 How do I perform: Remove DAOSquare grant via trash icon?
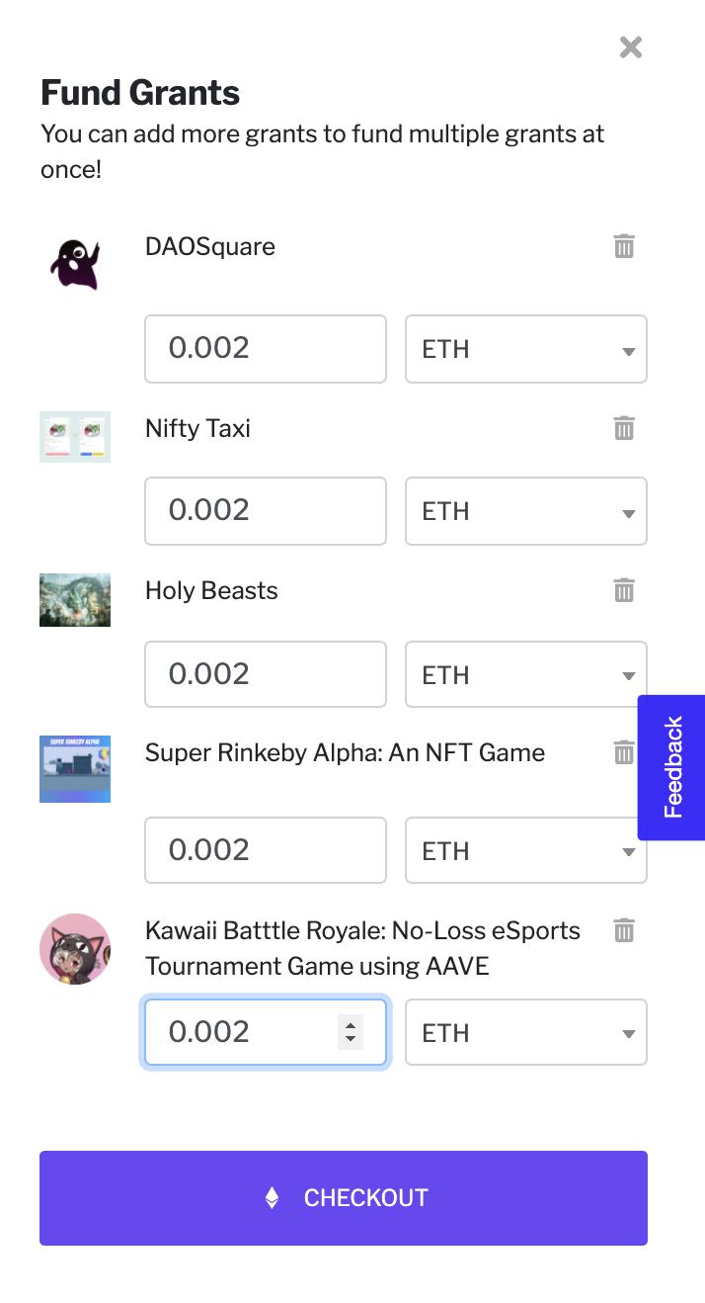coord(624,246)
